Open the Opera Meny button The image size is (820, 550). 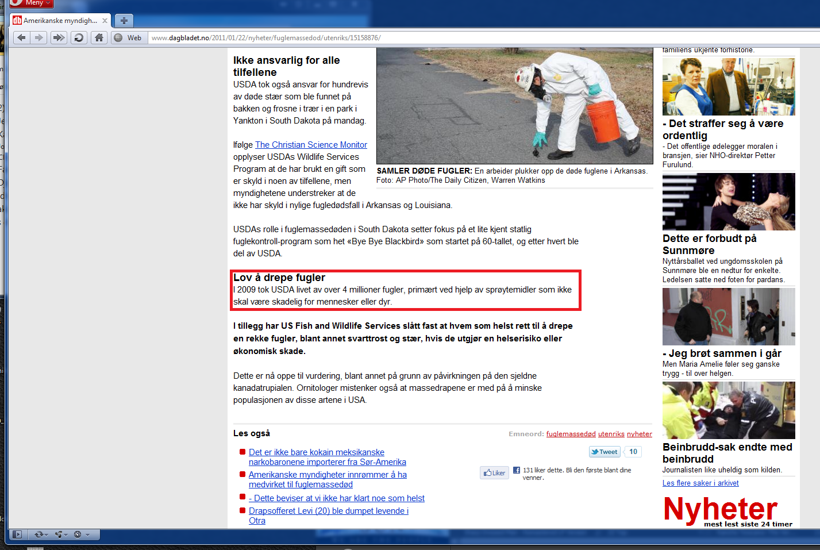(31, 3)
